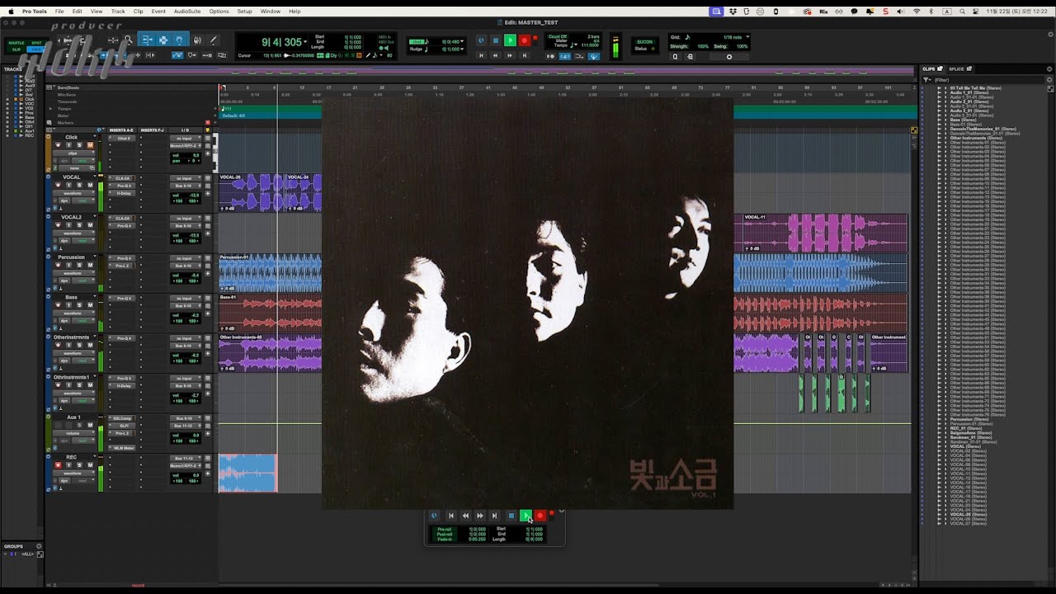Click Record in the floating transport window
1056x594 pixels.
(x=540, y=516)
